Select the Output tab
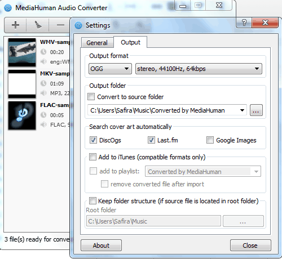 click(x=130, y=42)
